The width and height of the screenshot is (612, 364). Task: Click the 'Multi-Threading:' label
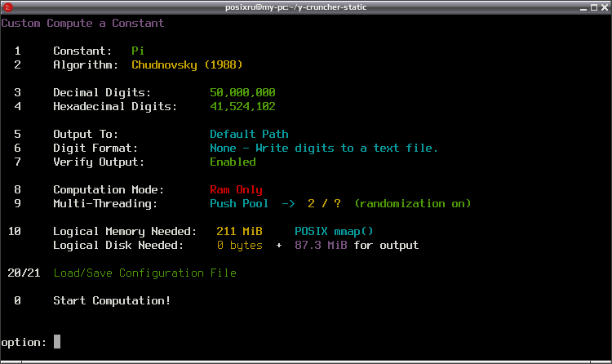click(x=105, y=204)
